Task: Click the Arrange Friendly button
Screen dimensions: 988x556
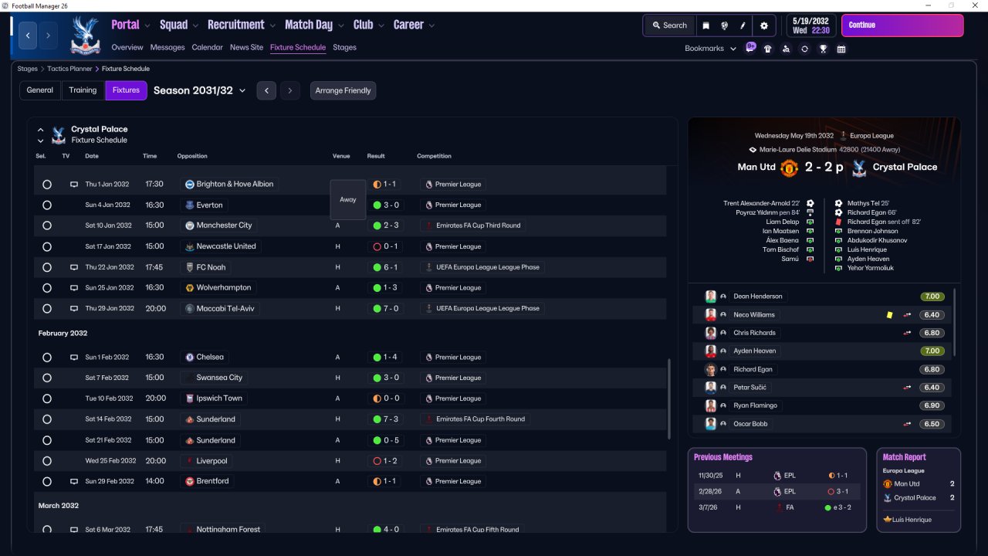Action: (x=343, y=90)
